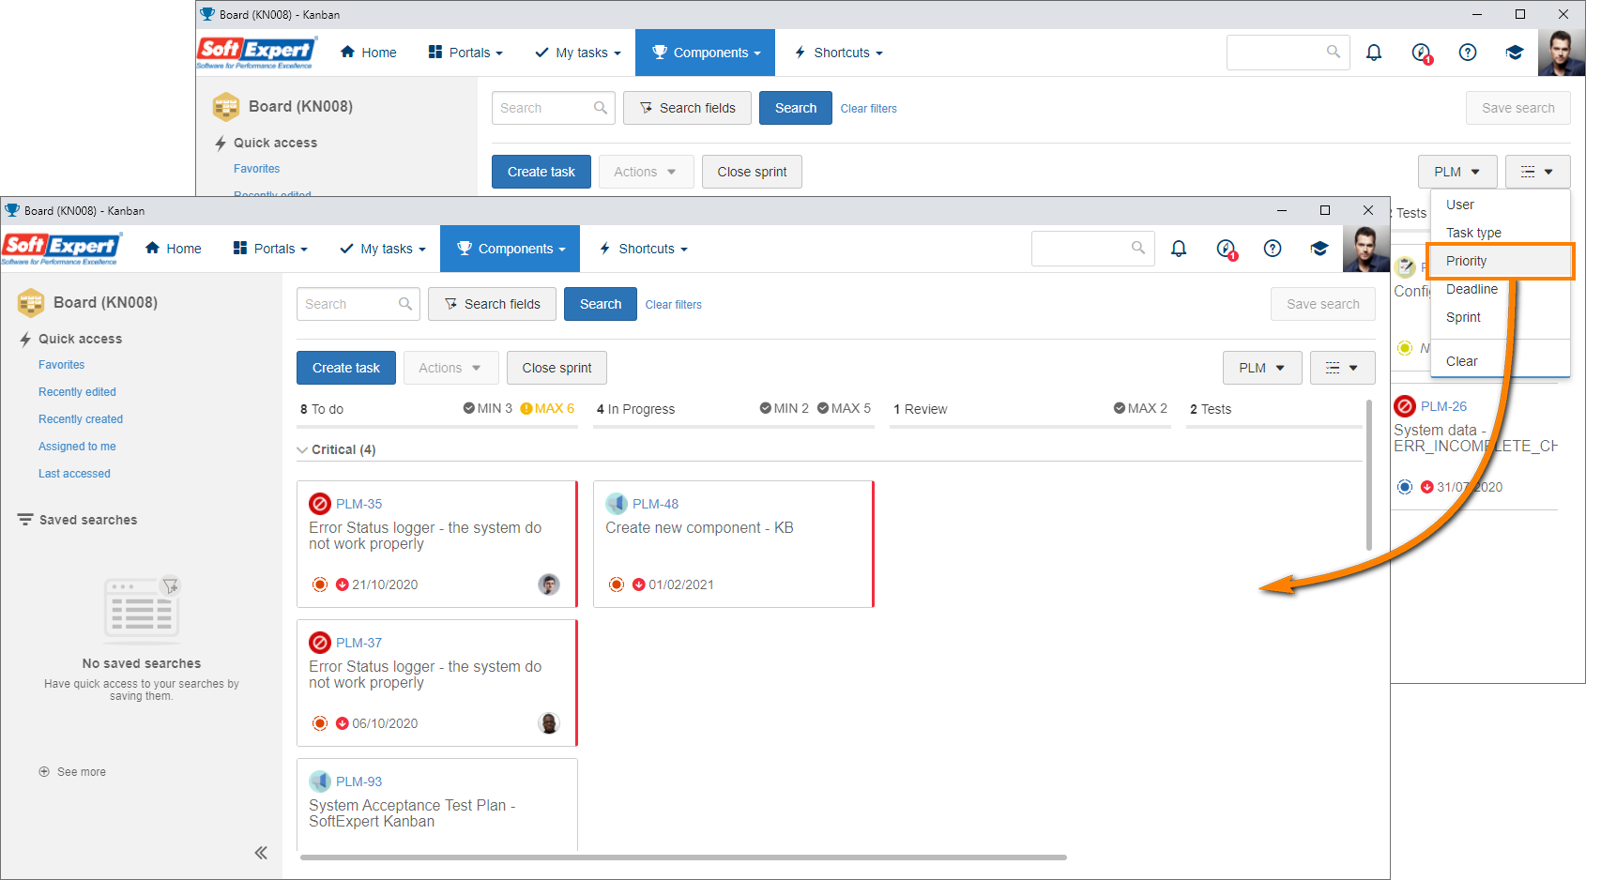Open the PLM-48 task link

tap(656, 504)
